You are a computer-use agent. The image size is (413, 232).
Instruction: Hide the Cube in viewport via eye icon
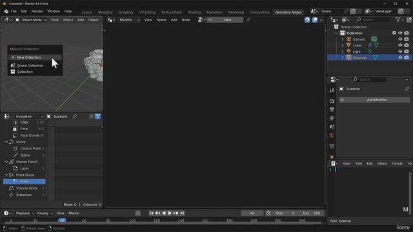[400, 45]
